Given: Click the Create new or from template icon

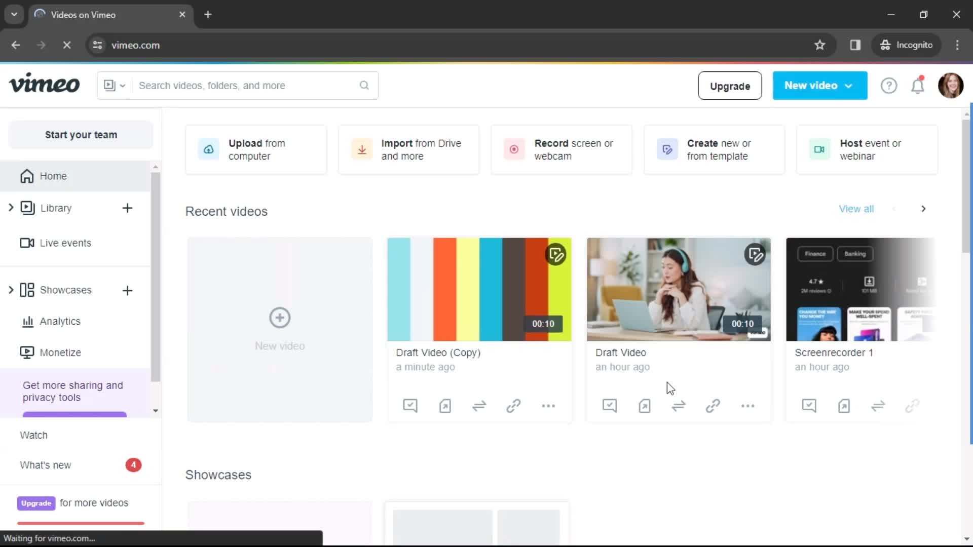Looking at the screenshot, I should tap(667, 149).
